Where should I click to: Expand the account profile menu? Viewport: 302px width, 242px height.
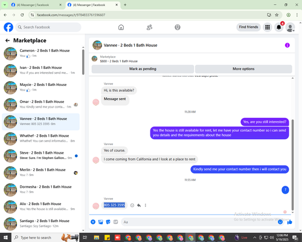290,27
